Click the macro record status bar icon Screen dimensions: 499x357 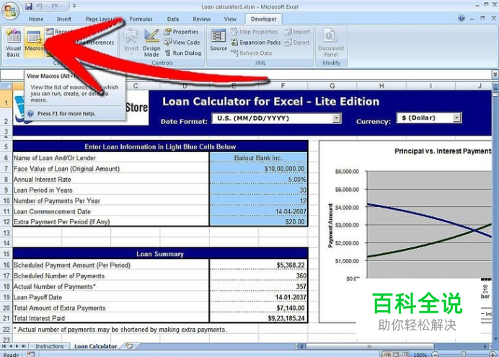[x=31, y=354]
